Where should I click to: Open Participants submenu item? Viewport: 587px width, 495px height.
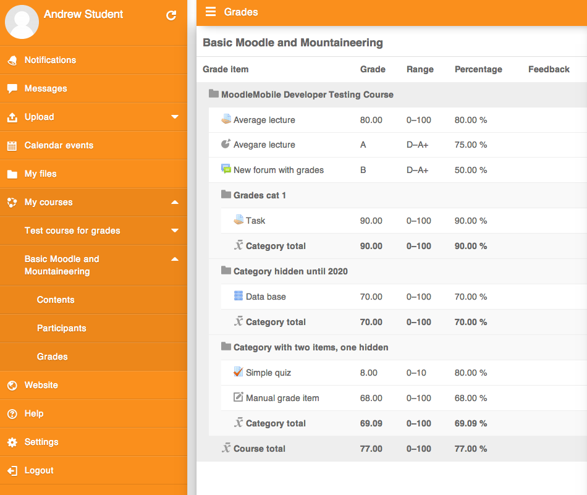(93, 328)
